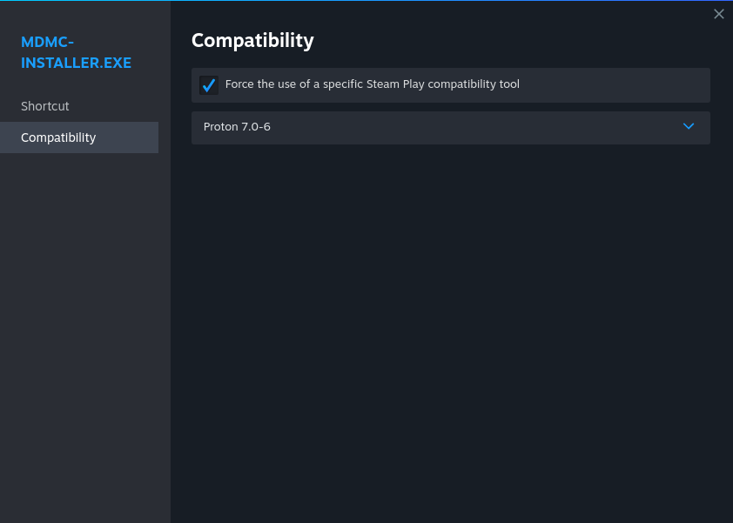Click the X icon at window corner
This screenshot has width=733, height=523.
click(x=719, y=14)
